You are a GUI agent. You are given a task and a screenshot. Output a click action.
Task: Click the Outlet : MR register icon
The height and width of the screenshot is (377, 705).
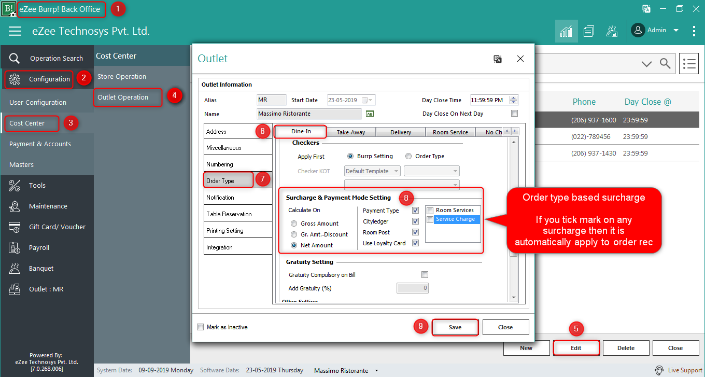[15, 289]
